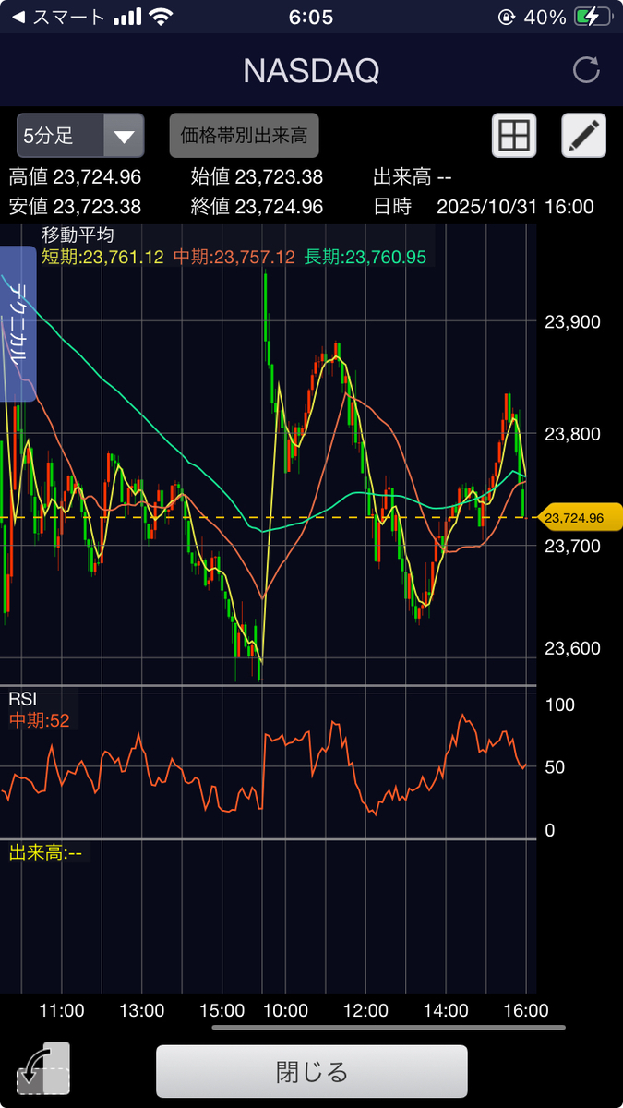
Task: Click the 23,800 price axis label
Action: [573, 434]
